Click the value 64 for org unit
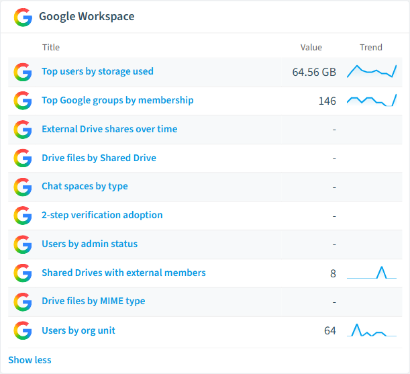Image resolution: width=410 pixels, height=374 pixels. [x=330, y=331]
